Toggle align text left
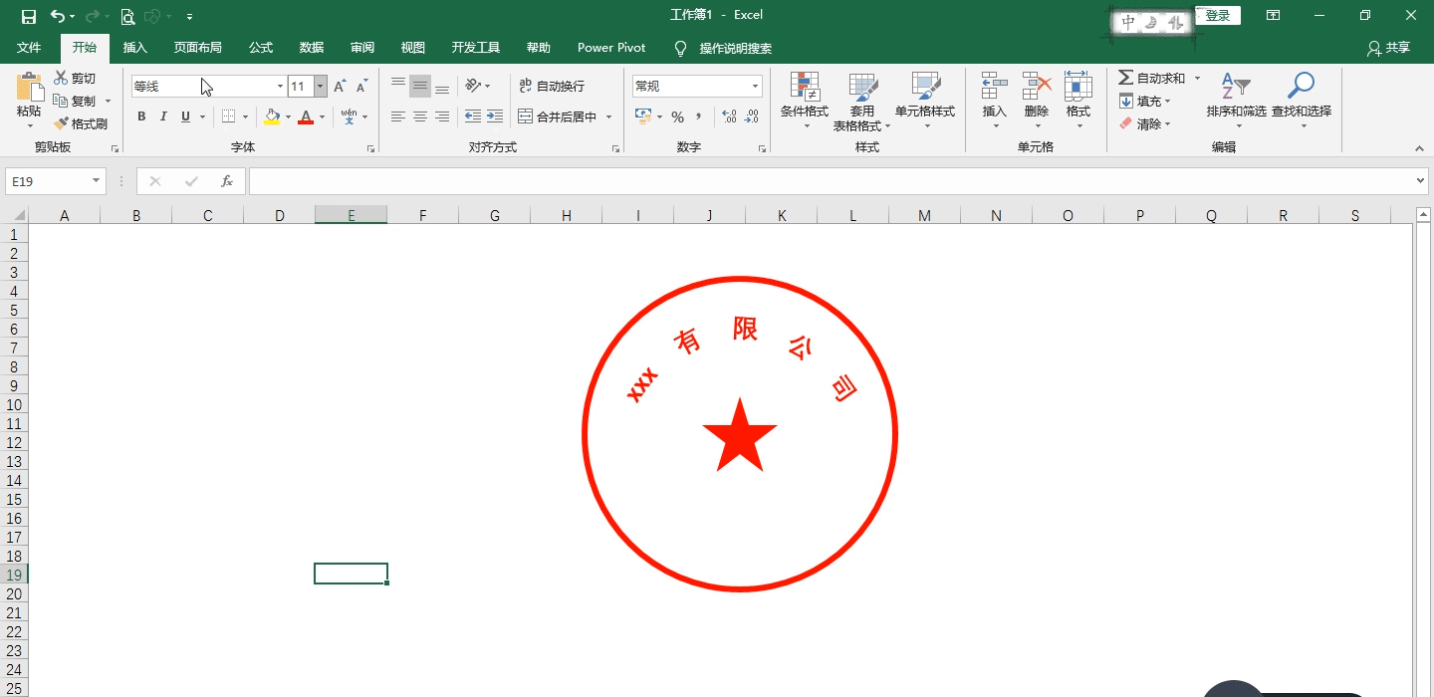The image size is (1434, 697). click(398, 116)
